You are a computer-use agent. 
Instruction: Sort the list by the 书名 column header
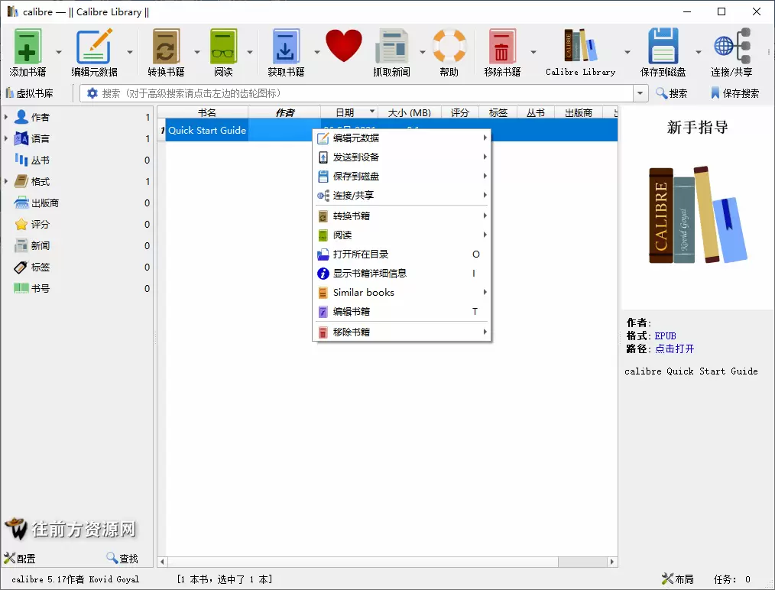point(206,112)
